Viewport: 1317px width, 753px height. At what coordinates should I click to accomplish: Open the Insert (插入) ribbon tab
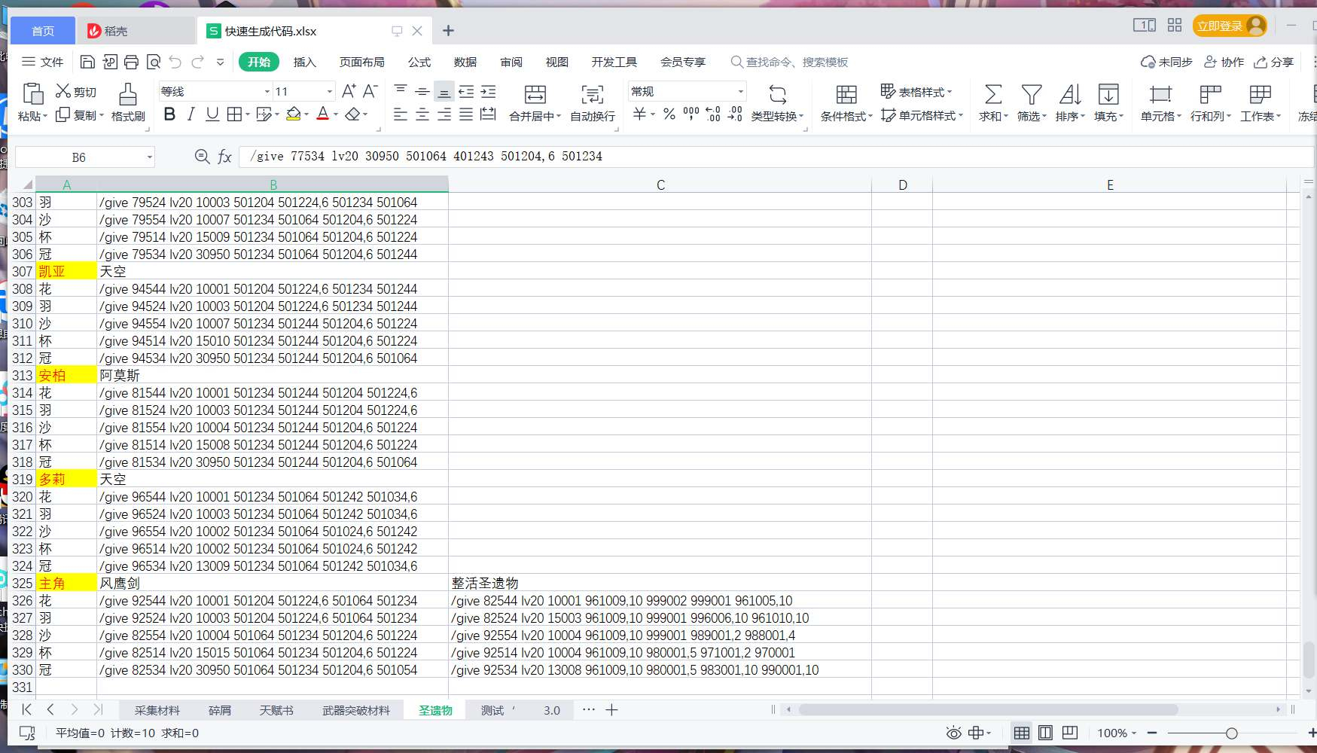tap(304, 62)
